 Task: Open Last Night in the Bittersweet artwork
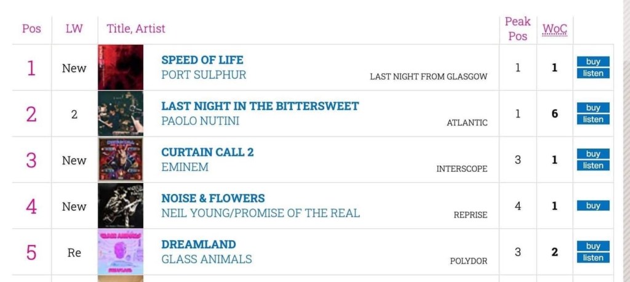tap(121, 114)
